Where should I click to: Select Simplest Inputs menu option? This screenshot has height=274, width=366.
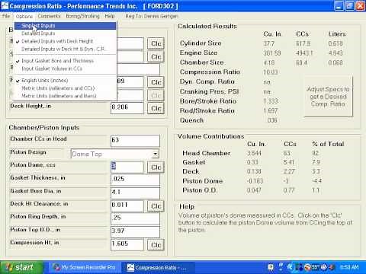click(x=66, y=26)
